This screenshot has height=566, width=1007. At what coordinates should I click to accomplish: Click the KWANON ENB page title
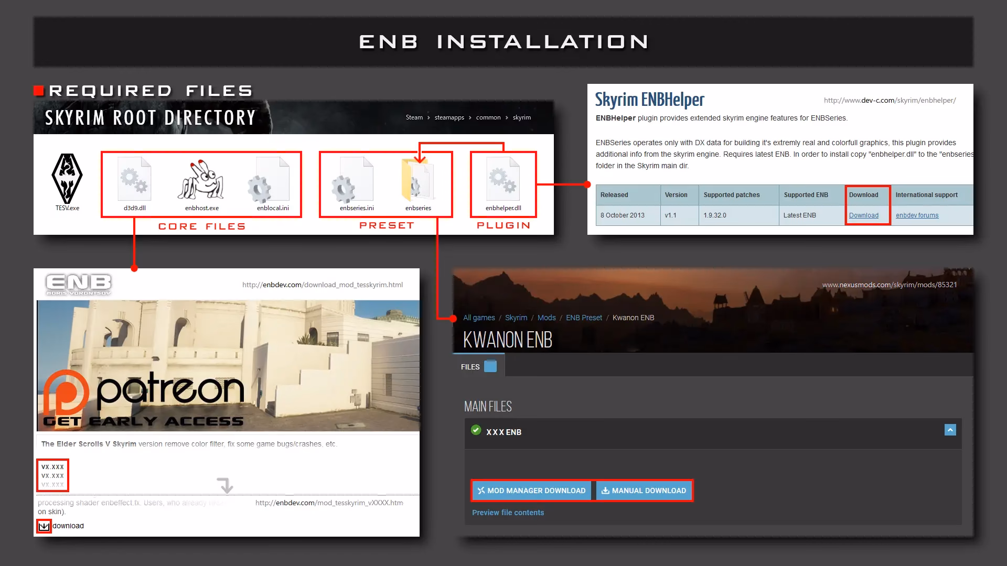508,340
